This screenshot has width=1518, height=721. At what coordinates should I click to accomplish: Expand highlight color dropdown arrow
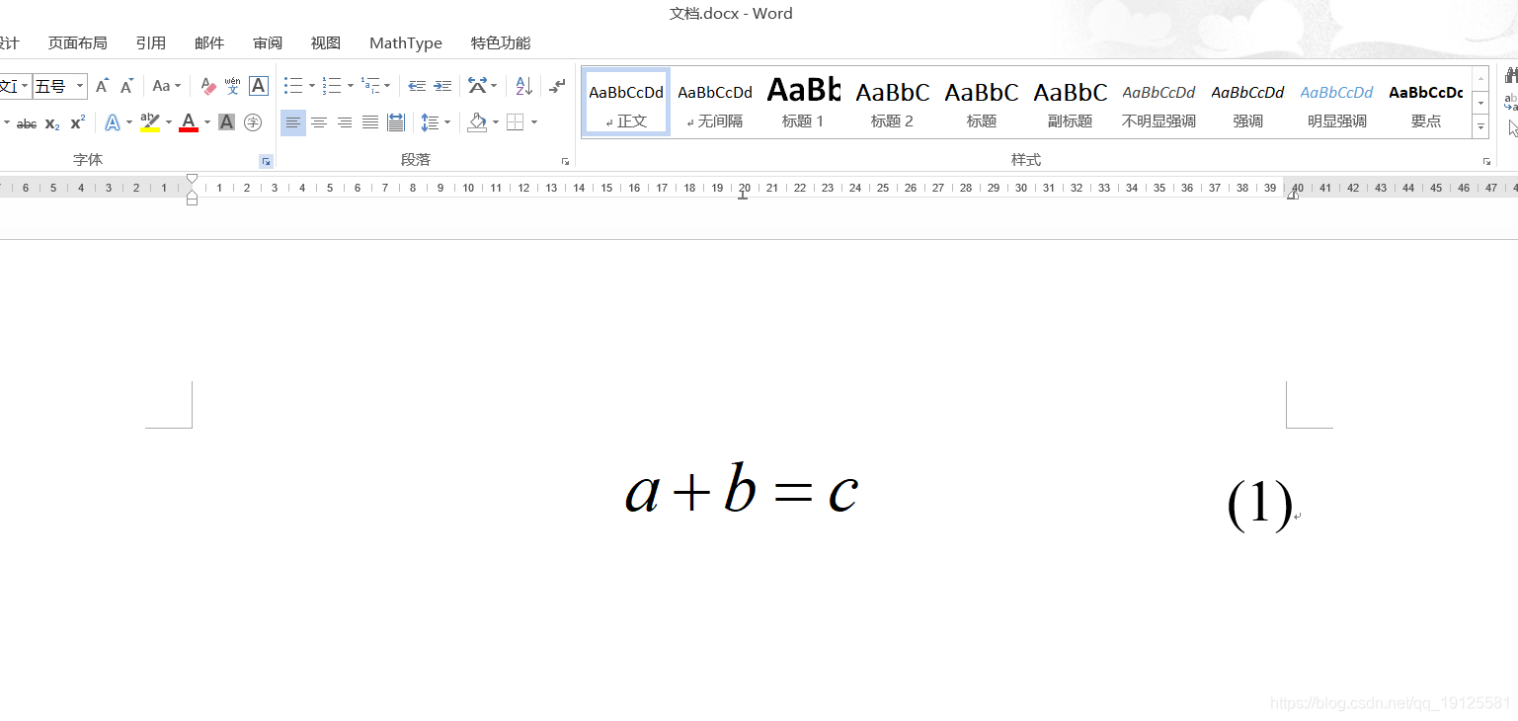(x=169, y=122)
